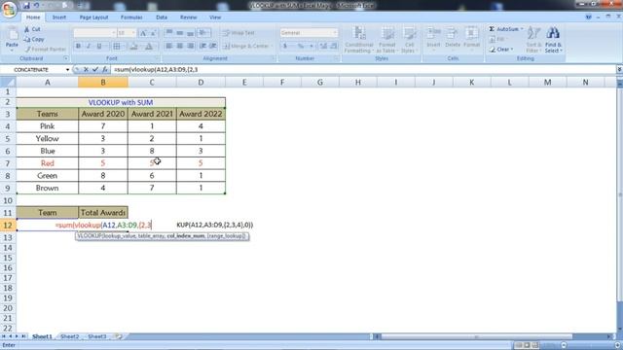Switch to the View ribbon tab

[215, 17]
